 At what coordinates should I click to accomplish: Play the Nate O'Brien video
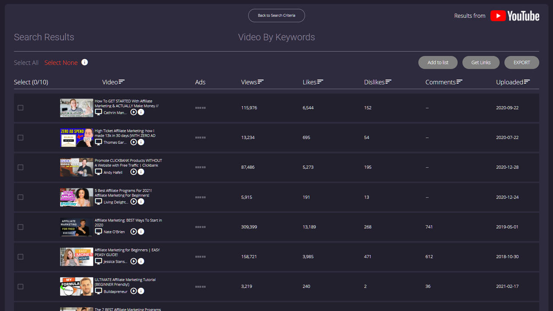[x=133, y=232]
